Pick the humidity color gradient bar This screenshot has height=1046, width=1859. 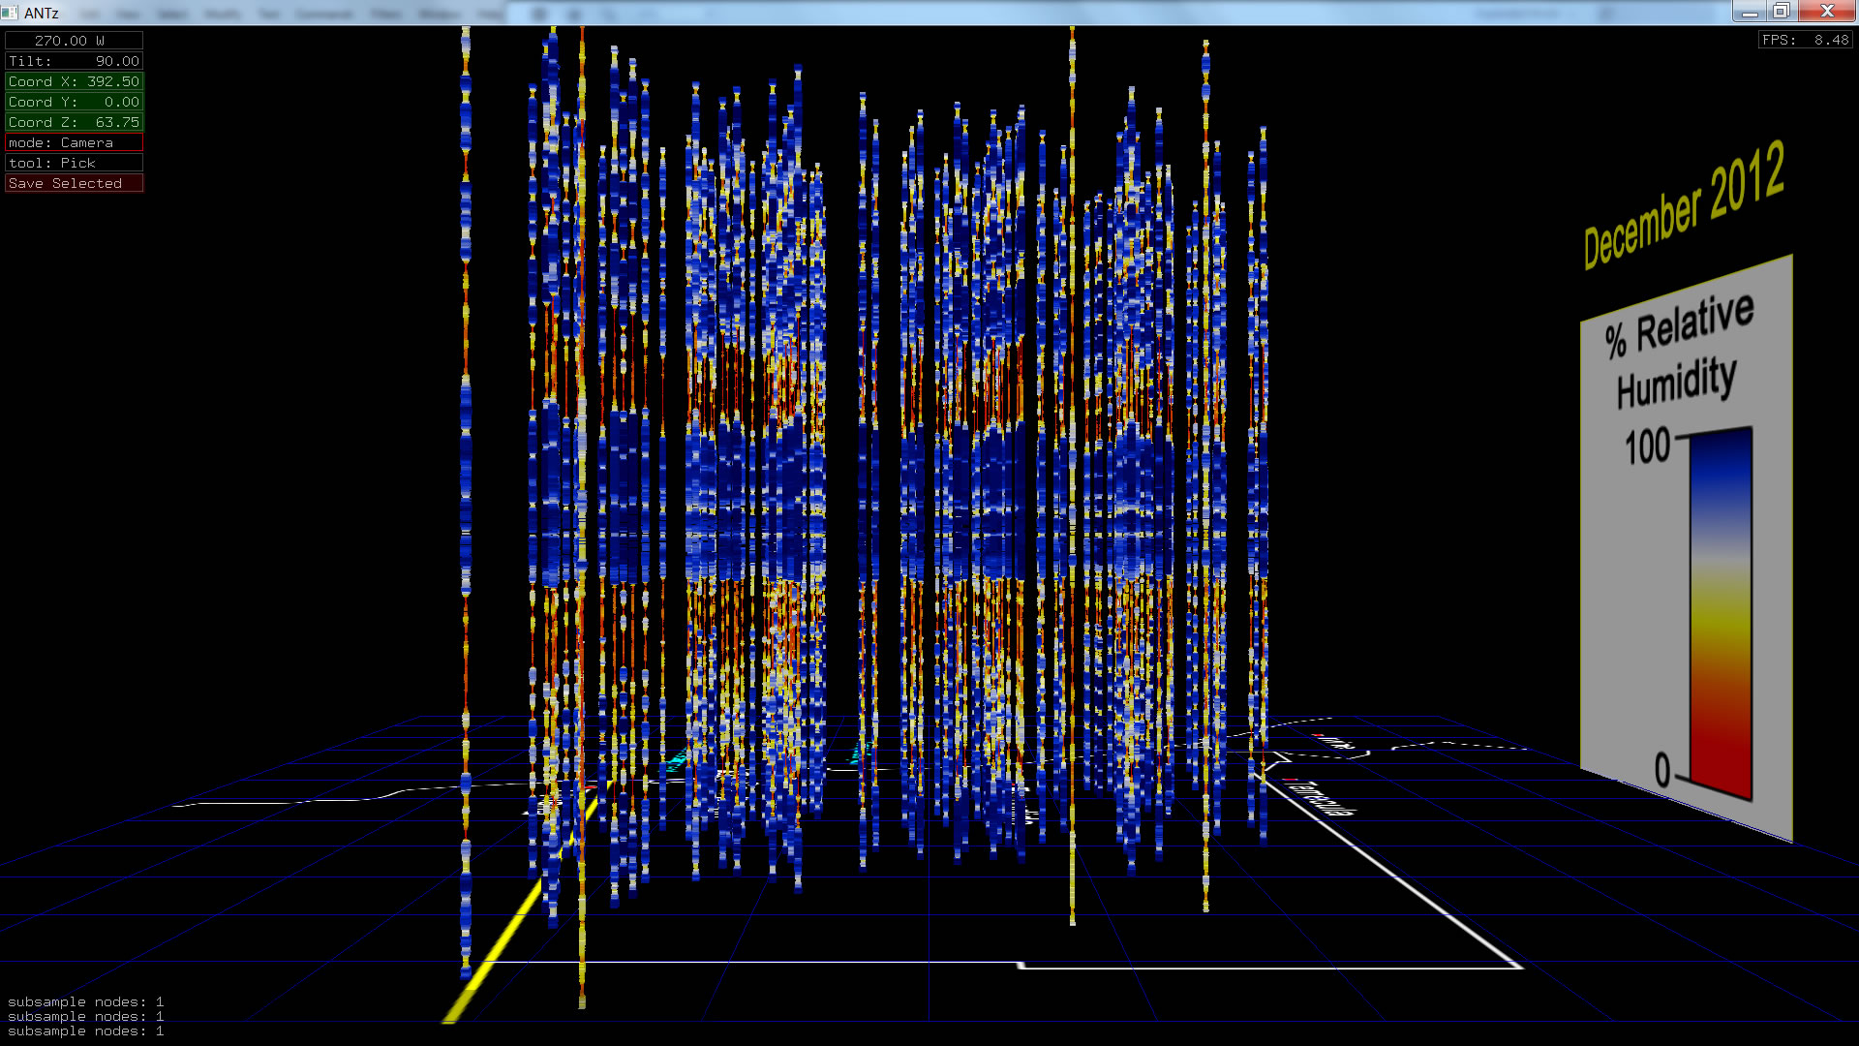click(x=1721, y=610)
